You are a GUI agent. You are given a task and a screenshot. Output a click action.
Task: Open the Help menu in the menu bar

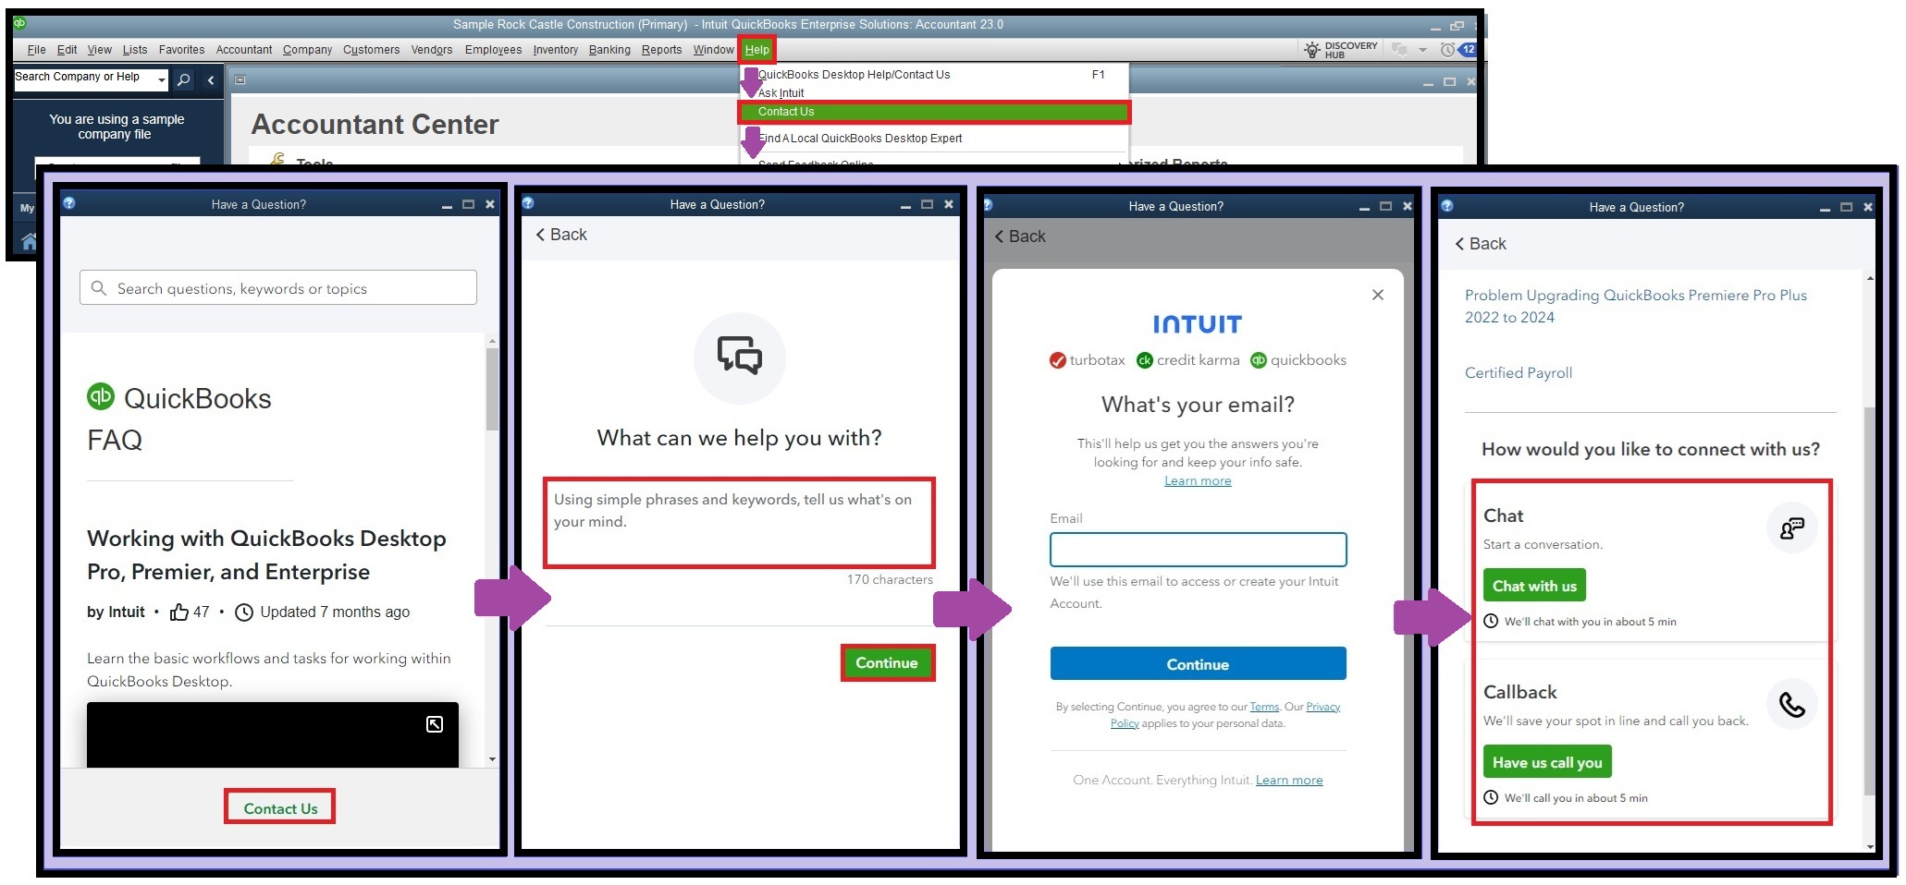point(756,50)
